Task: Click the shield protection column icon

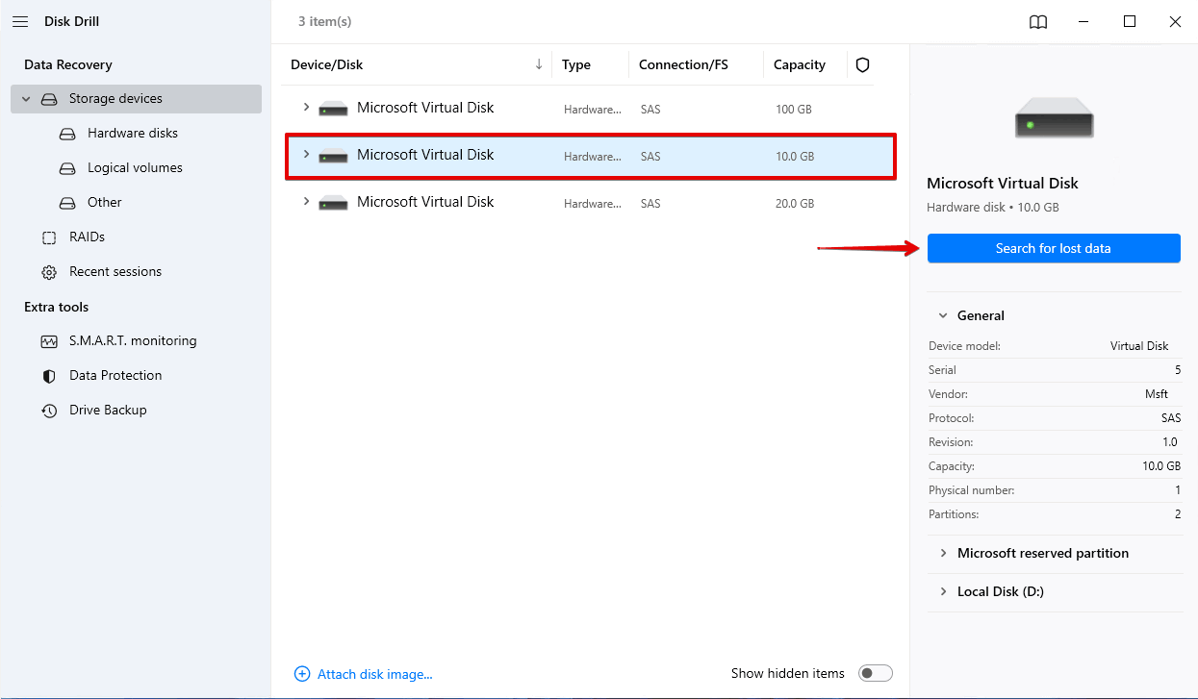Action: click(x=862, y=64)
